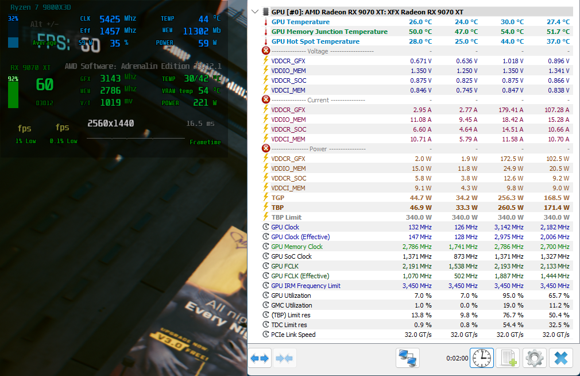Screen dimensions: 580x376
Task: Click the red X beside Current divider
Action: [265, 99]
